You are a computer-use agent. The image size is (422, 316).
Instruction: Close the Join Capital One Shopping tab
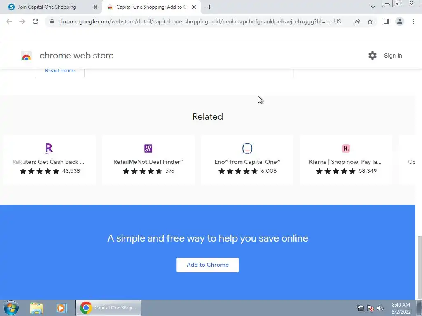click(x=96, y=7)
